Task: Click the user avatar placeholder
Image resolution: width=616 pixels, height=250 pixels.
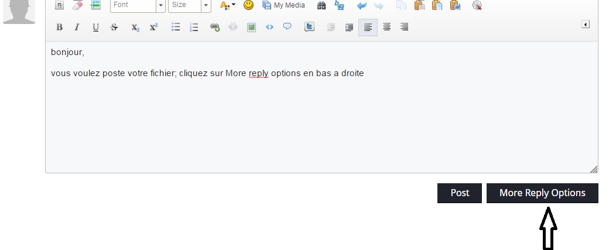Action: pyautogui.click(x=19, y=12)
